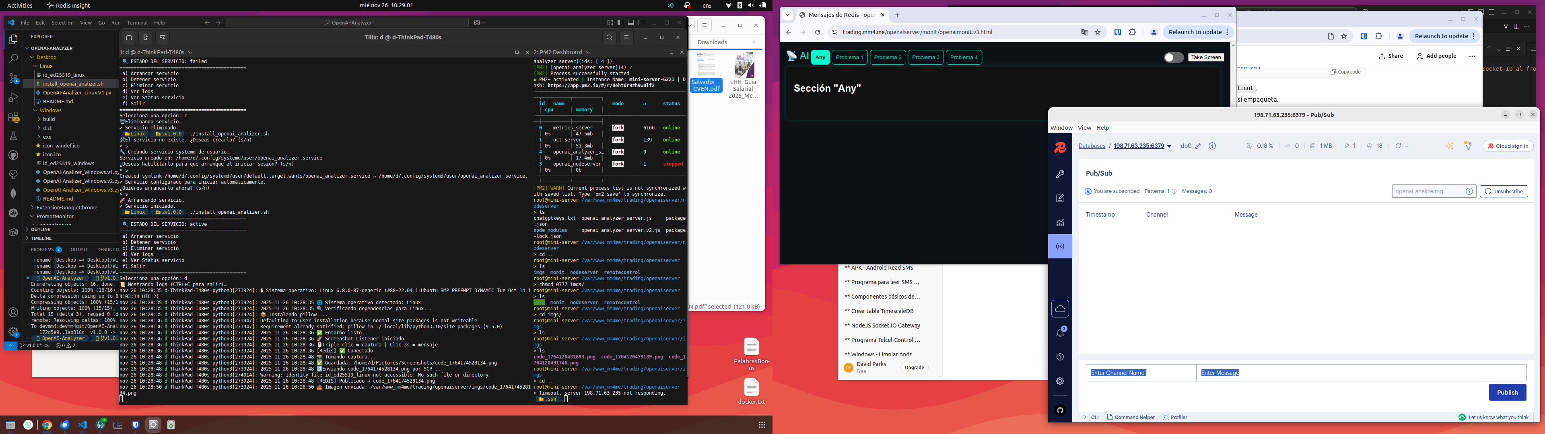Open the View menu in Redis Insight

1084,128
